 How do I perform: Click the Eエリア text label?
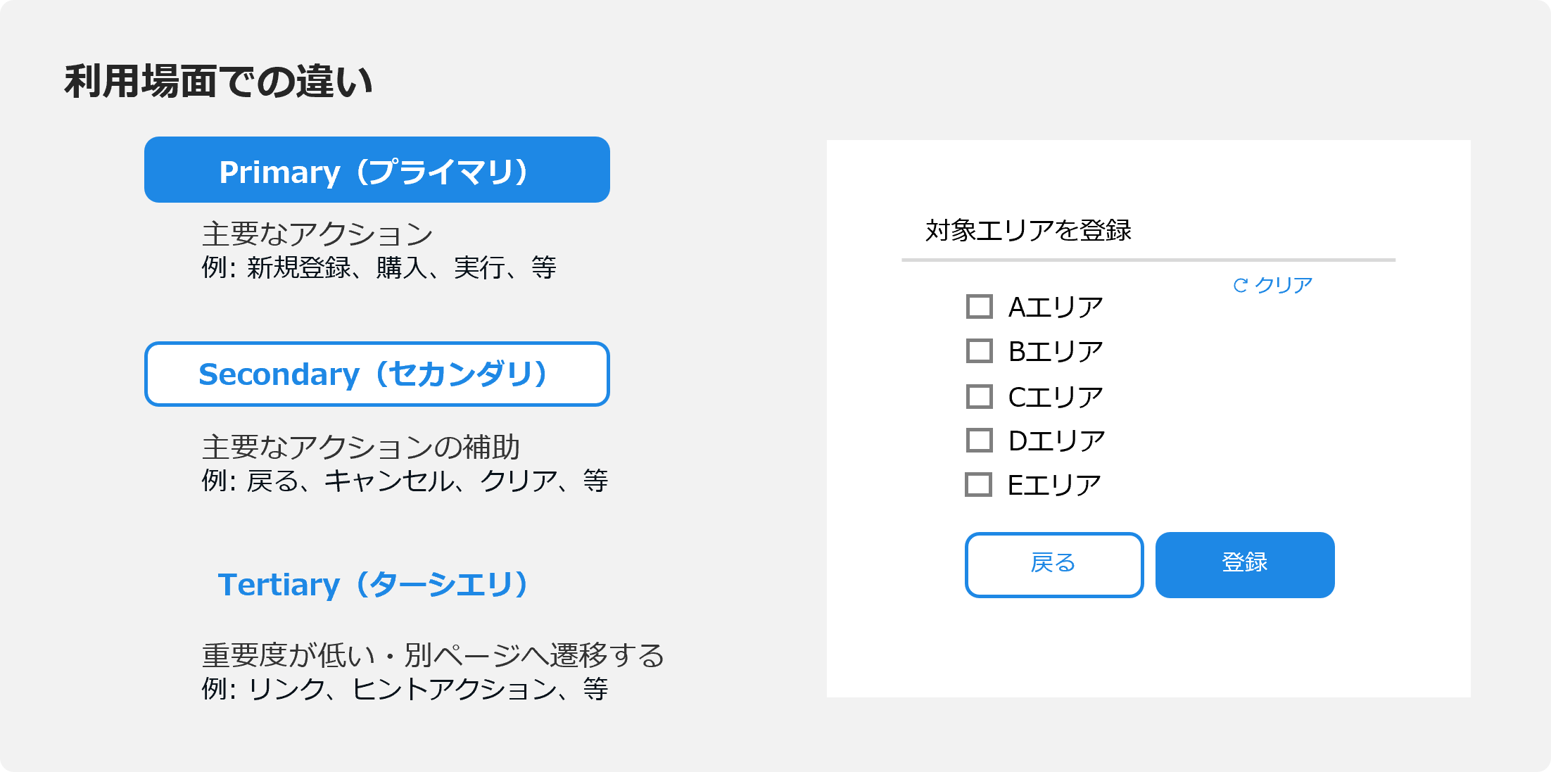point(1053,486)
